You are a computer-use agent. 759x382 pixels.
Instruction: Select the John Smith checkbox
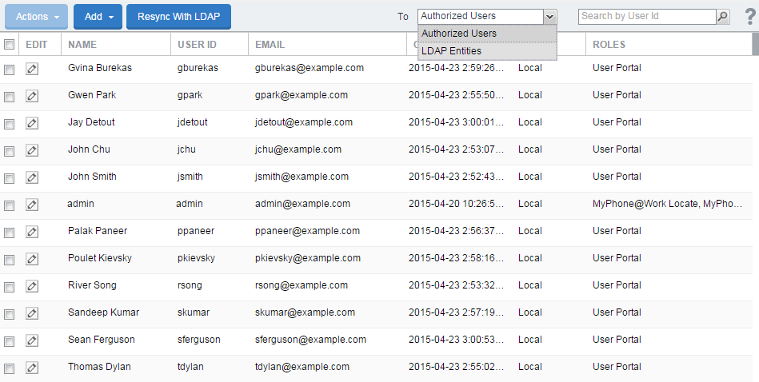coord(9,178)
